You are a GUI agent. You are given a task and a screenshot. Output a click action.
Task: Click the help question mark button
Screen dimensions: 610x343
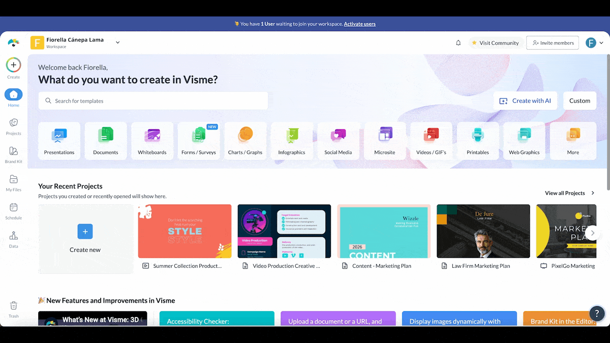coord(597,313)
